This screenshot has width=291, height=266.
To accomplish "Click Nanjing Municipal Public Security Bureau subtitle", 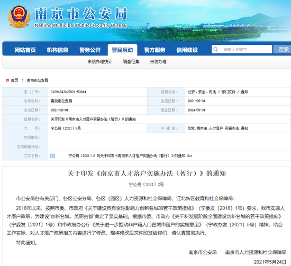I will (x=81, y=25).
